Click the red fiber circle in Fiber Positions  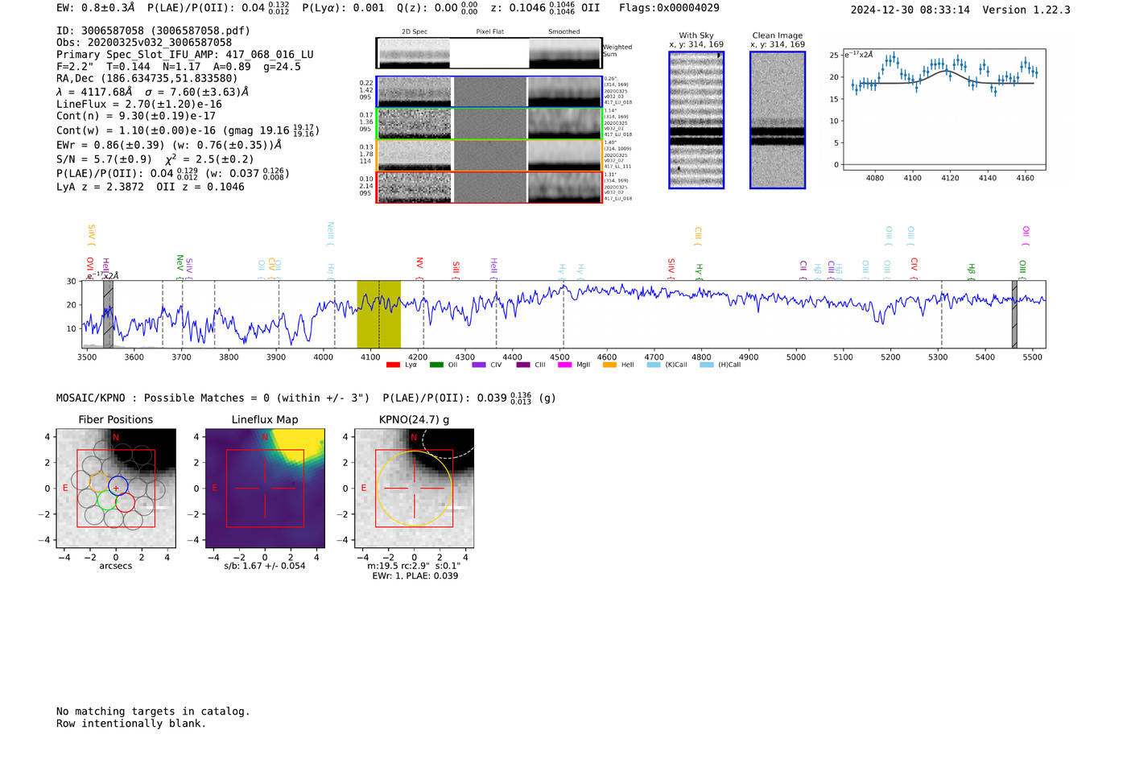point(125,503)
